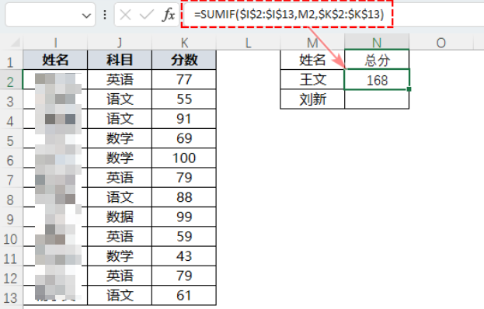Click the 姓名 header cell in column I
Screen dimensions: 484x309
coord(55,60)
